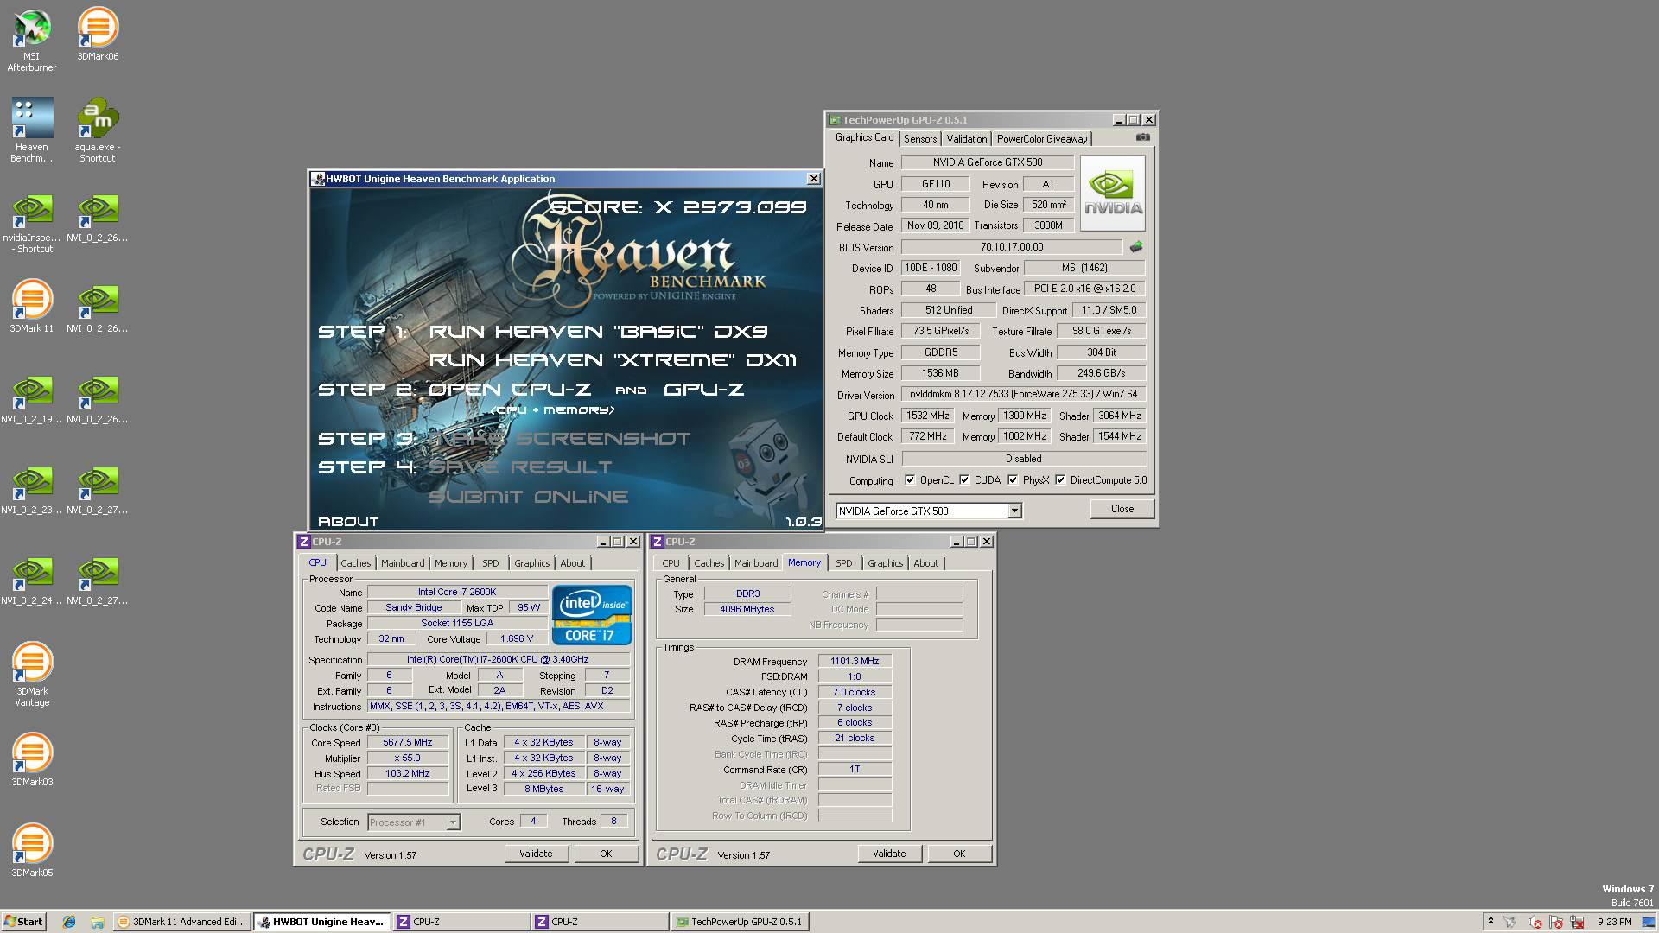Open the PowerColor Giveaway tab
The height and width of the screenshot is (933, 1659).
click(x=1041, y=139)
